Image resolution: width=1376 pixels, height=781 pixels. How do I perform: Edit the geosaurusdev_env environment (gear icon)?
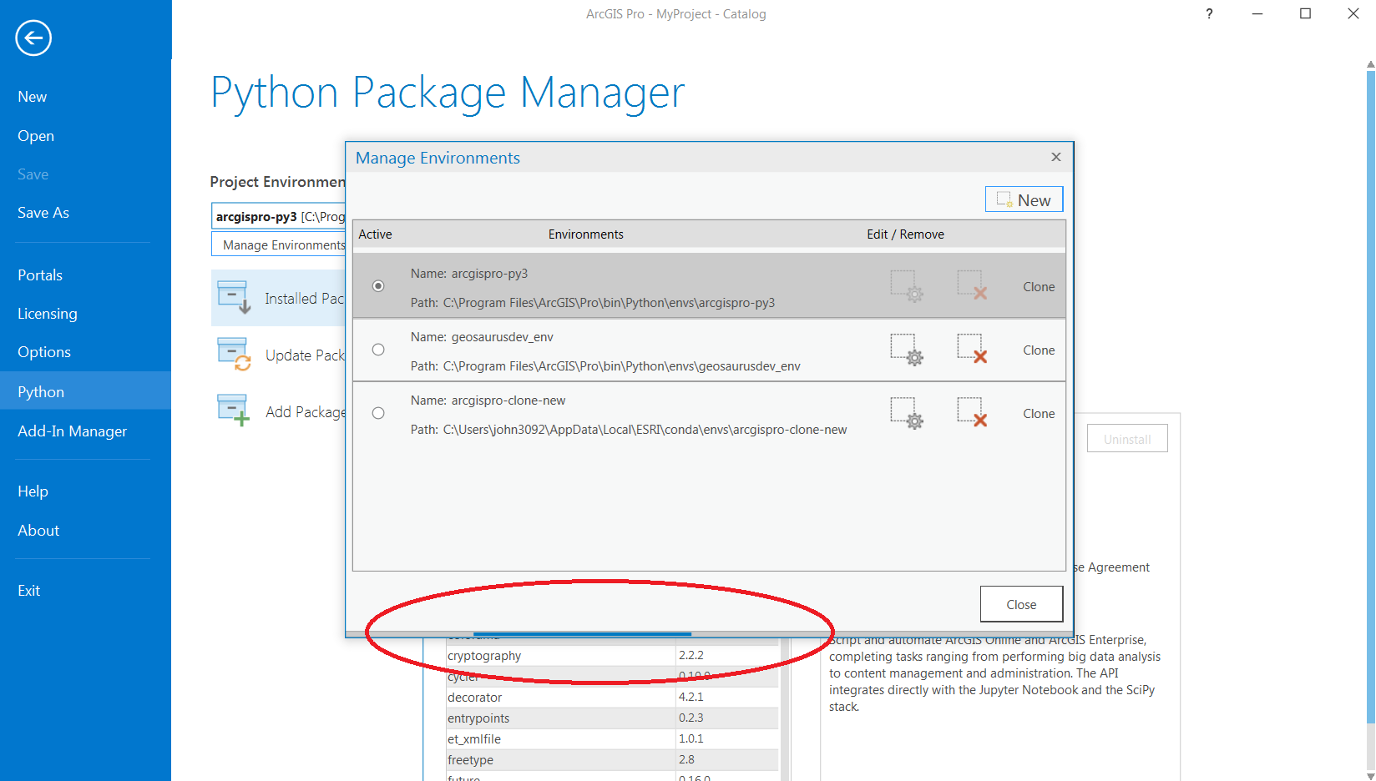(907, 350)
